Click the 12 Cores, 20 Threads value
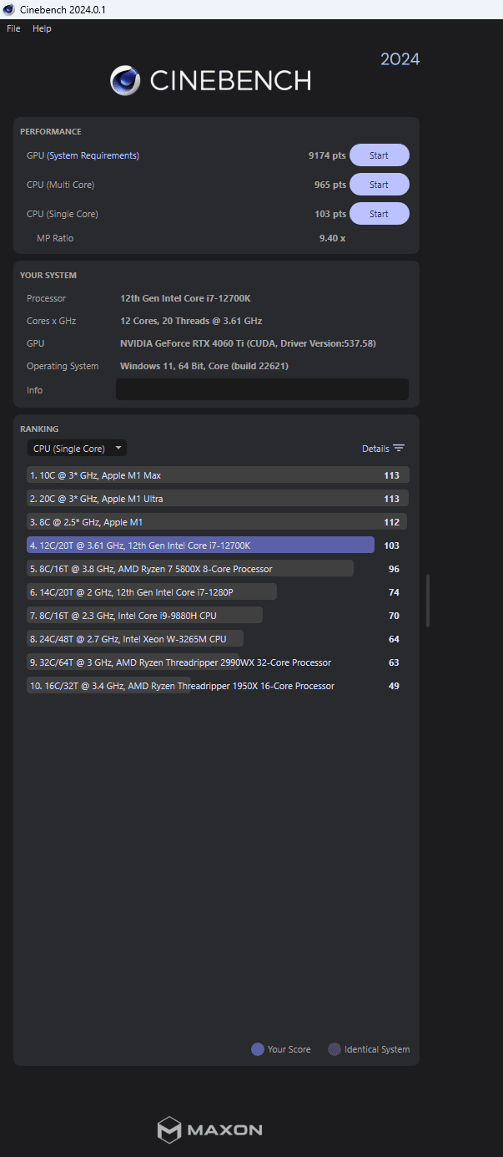 191,321
